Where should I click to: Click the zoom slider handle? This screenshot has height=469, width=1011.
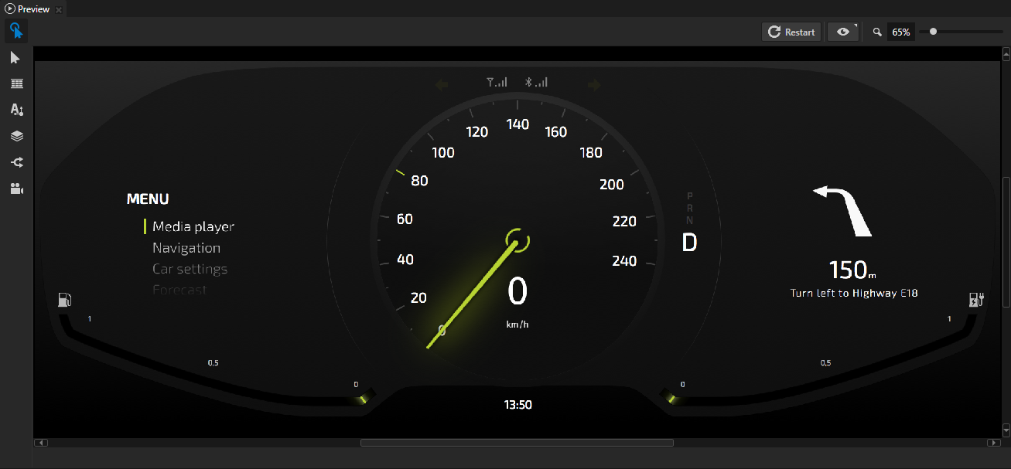pyautogui.click(x=934, y=32)
